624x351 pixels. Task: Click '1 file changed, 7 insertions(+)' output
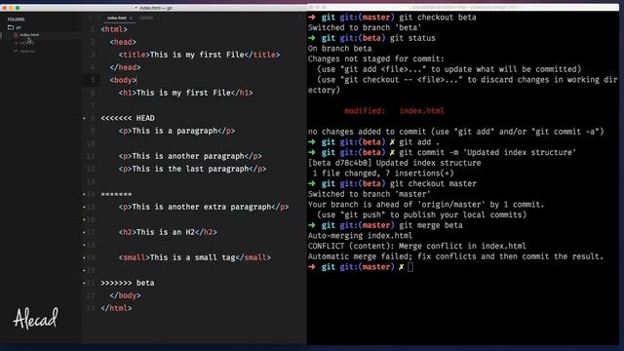click(x=383, y=174)
